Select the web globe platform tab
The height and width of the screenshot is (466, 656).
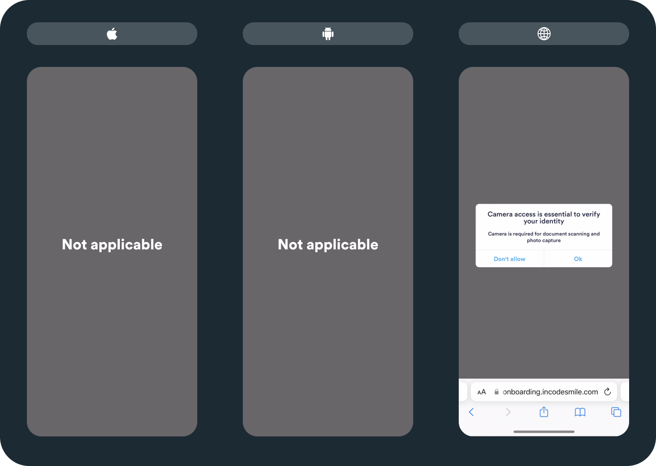pos(544,34)
